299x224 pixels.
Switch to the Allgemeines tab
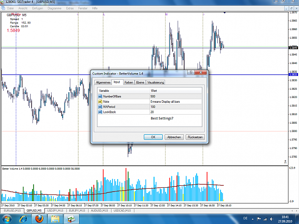pyautogui.click(x=103, y=83)
